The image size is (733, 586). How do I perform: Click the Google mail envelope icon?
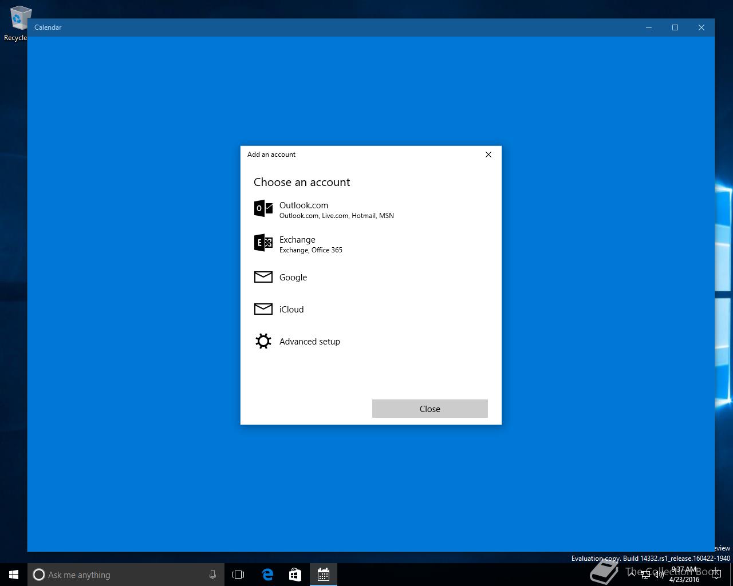click(263, 277)
